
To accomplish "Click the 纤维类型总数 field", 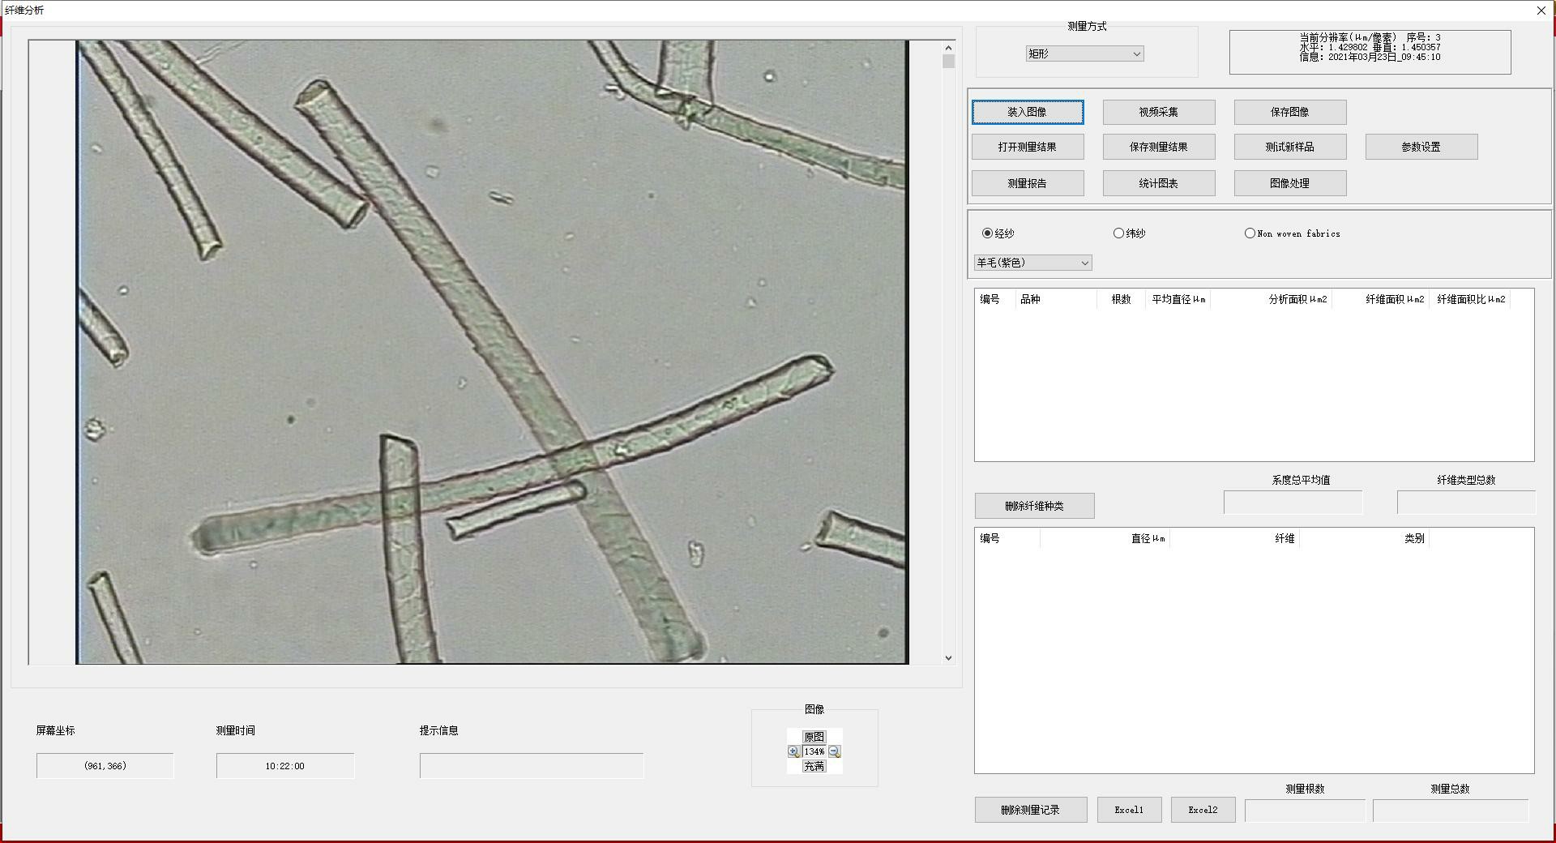I will 1466,503.
